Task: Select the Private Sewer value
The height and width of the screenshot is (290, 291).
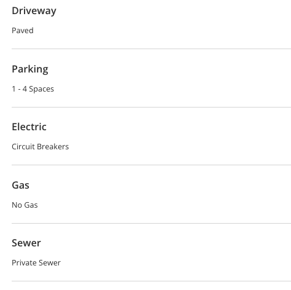Action: click(x=36, y=263)
